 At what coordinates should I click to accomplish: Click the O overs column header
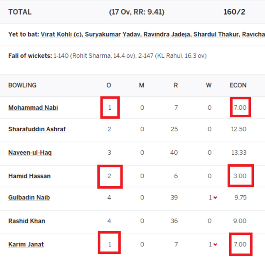(x=109, y=85)
